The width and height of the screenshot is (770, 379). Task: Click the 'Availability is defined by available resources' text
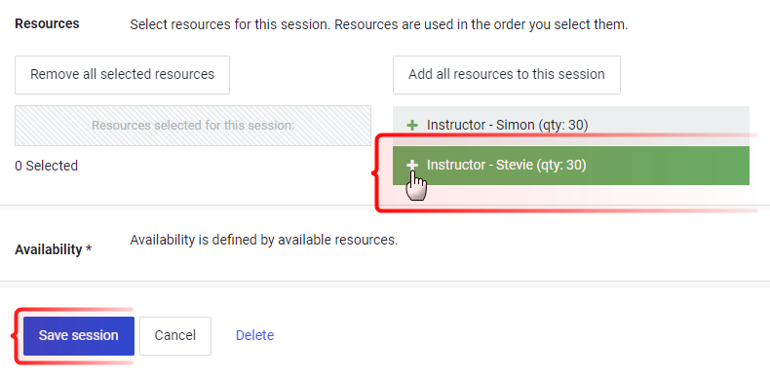point(264,240)
